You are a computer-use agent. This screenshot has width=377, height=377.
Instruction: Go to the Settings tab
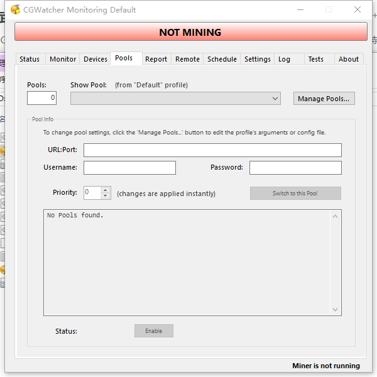point(257,59)
